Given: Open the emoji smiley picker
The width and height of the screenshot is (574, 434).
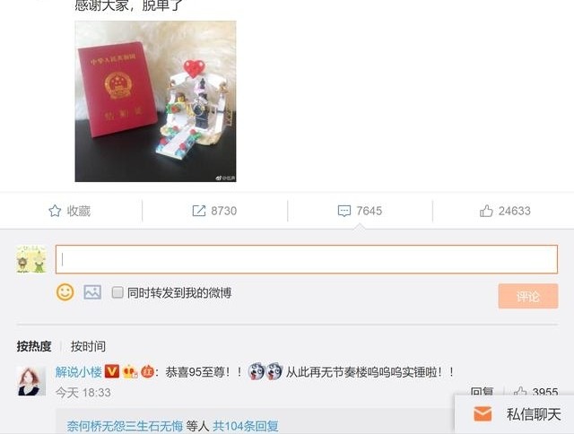Looking at the screenshot, I should coord(65,292).
